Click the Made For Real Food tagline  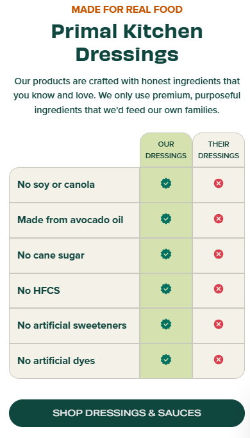coord(127,10)
